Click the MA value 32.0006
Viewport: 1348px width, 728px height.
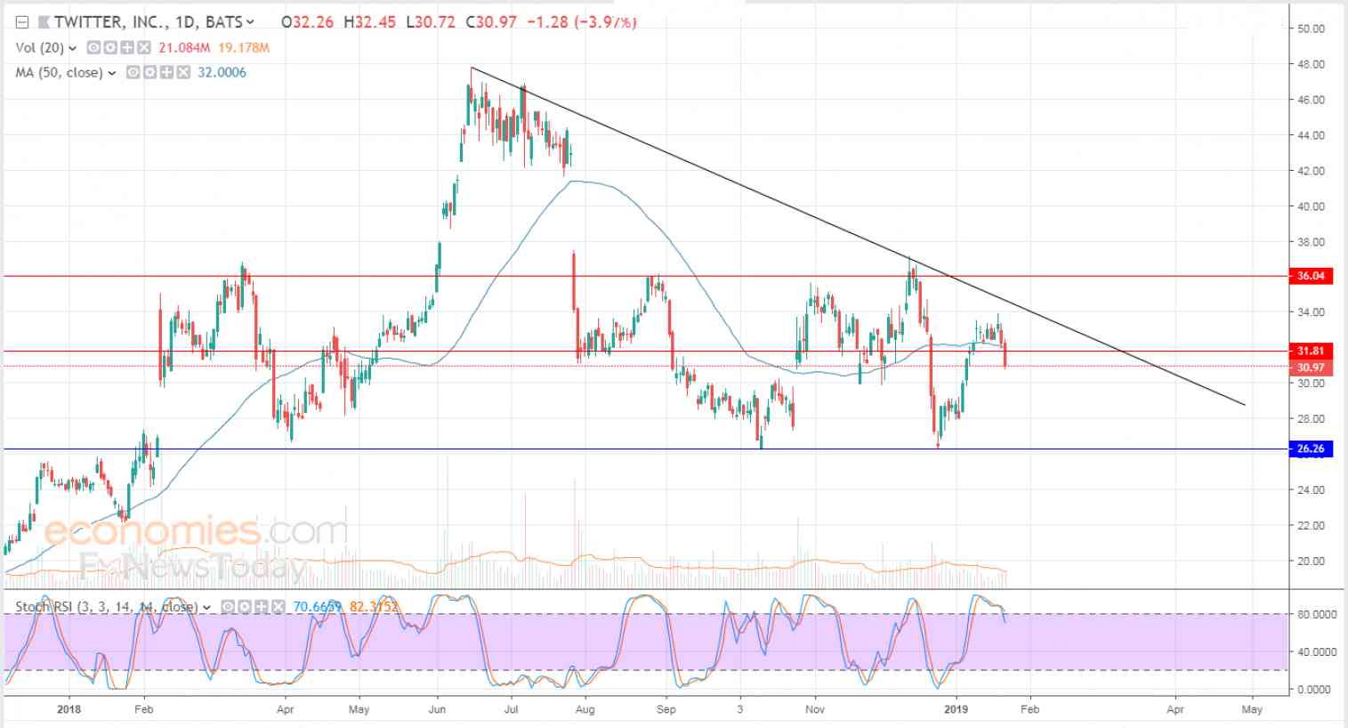coord(222,73)
